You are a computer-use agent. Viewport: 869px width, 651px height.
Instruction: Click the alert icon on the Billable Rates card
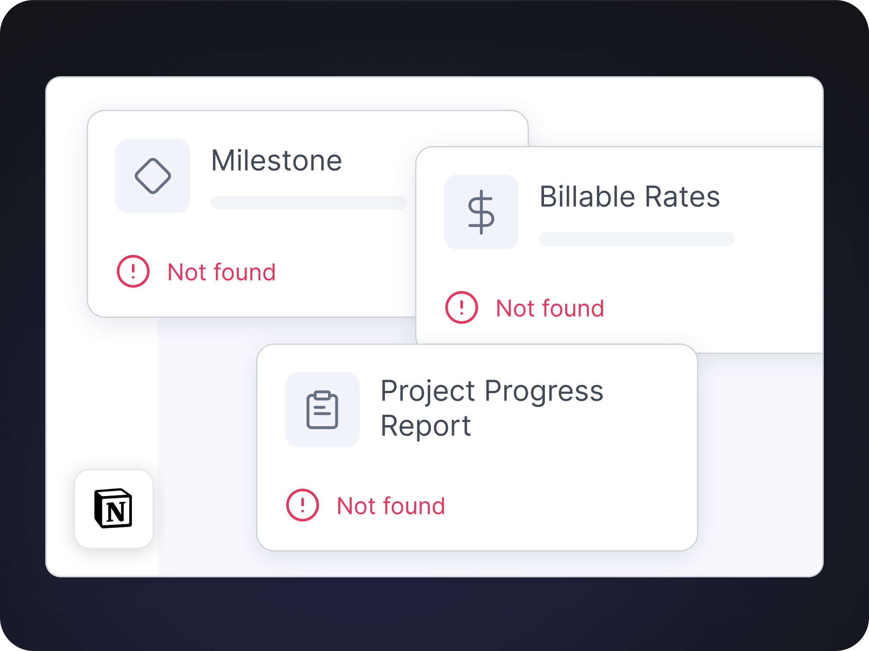click(462, 307)
